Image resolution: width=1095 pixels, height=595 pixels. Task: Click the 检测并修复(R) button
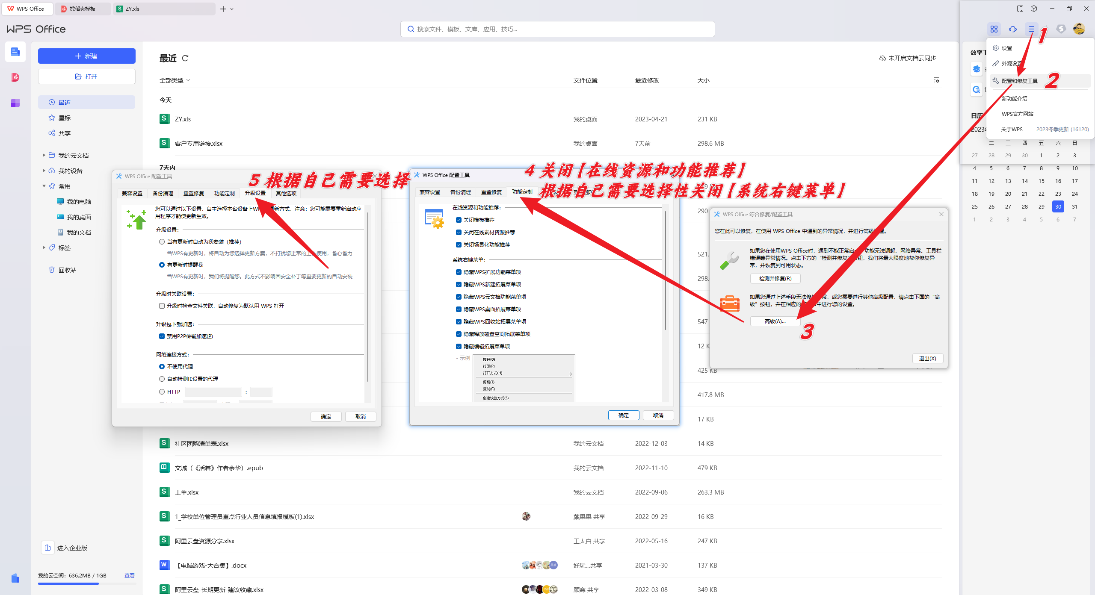[x=775, y=279]
